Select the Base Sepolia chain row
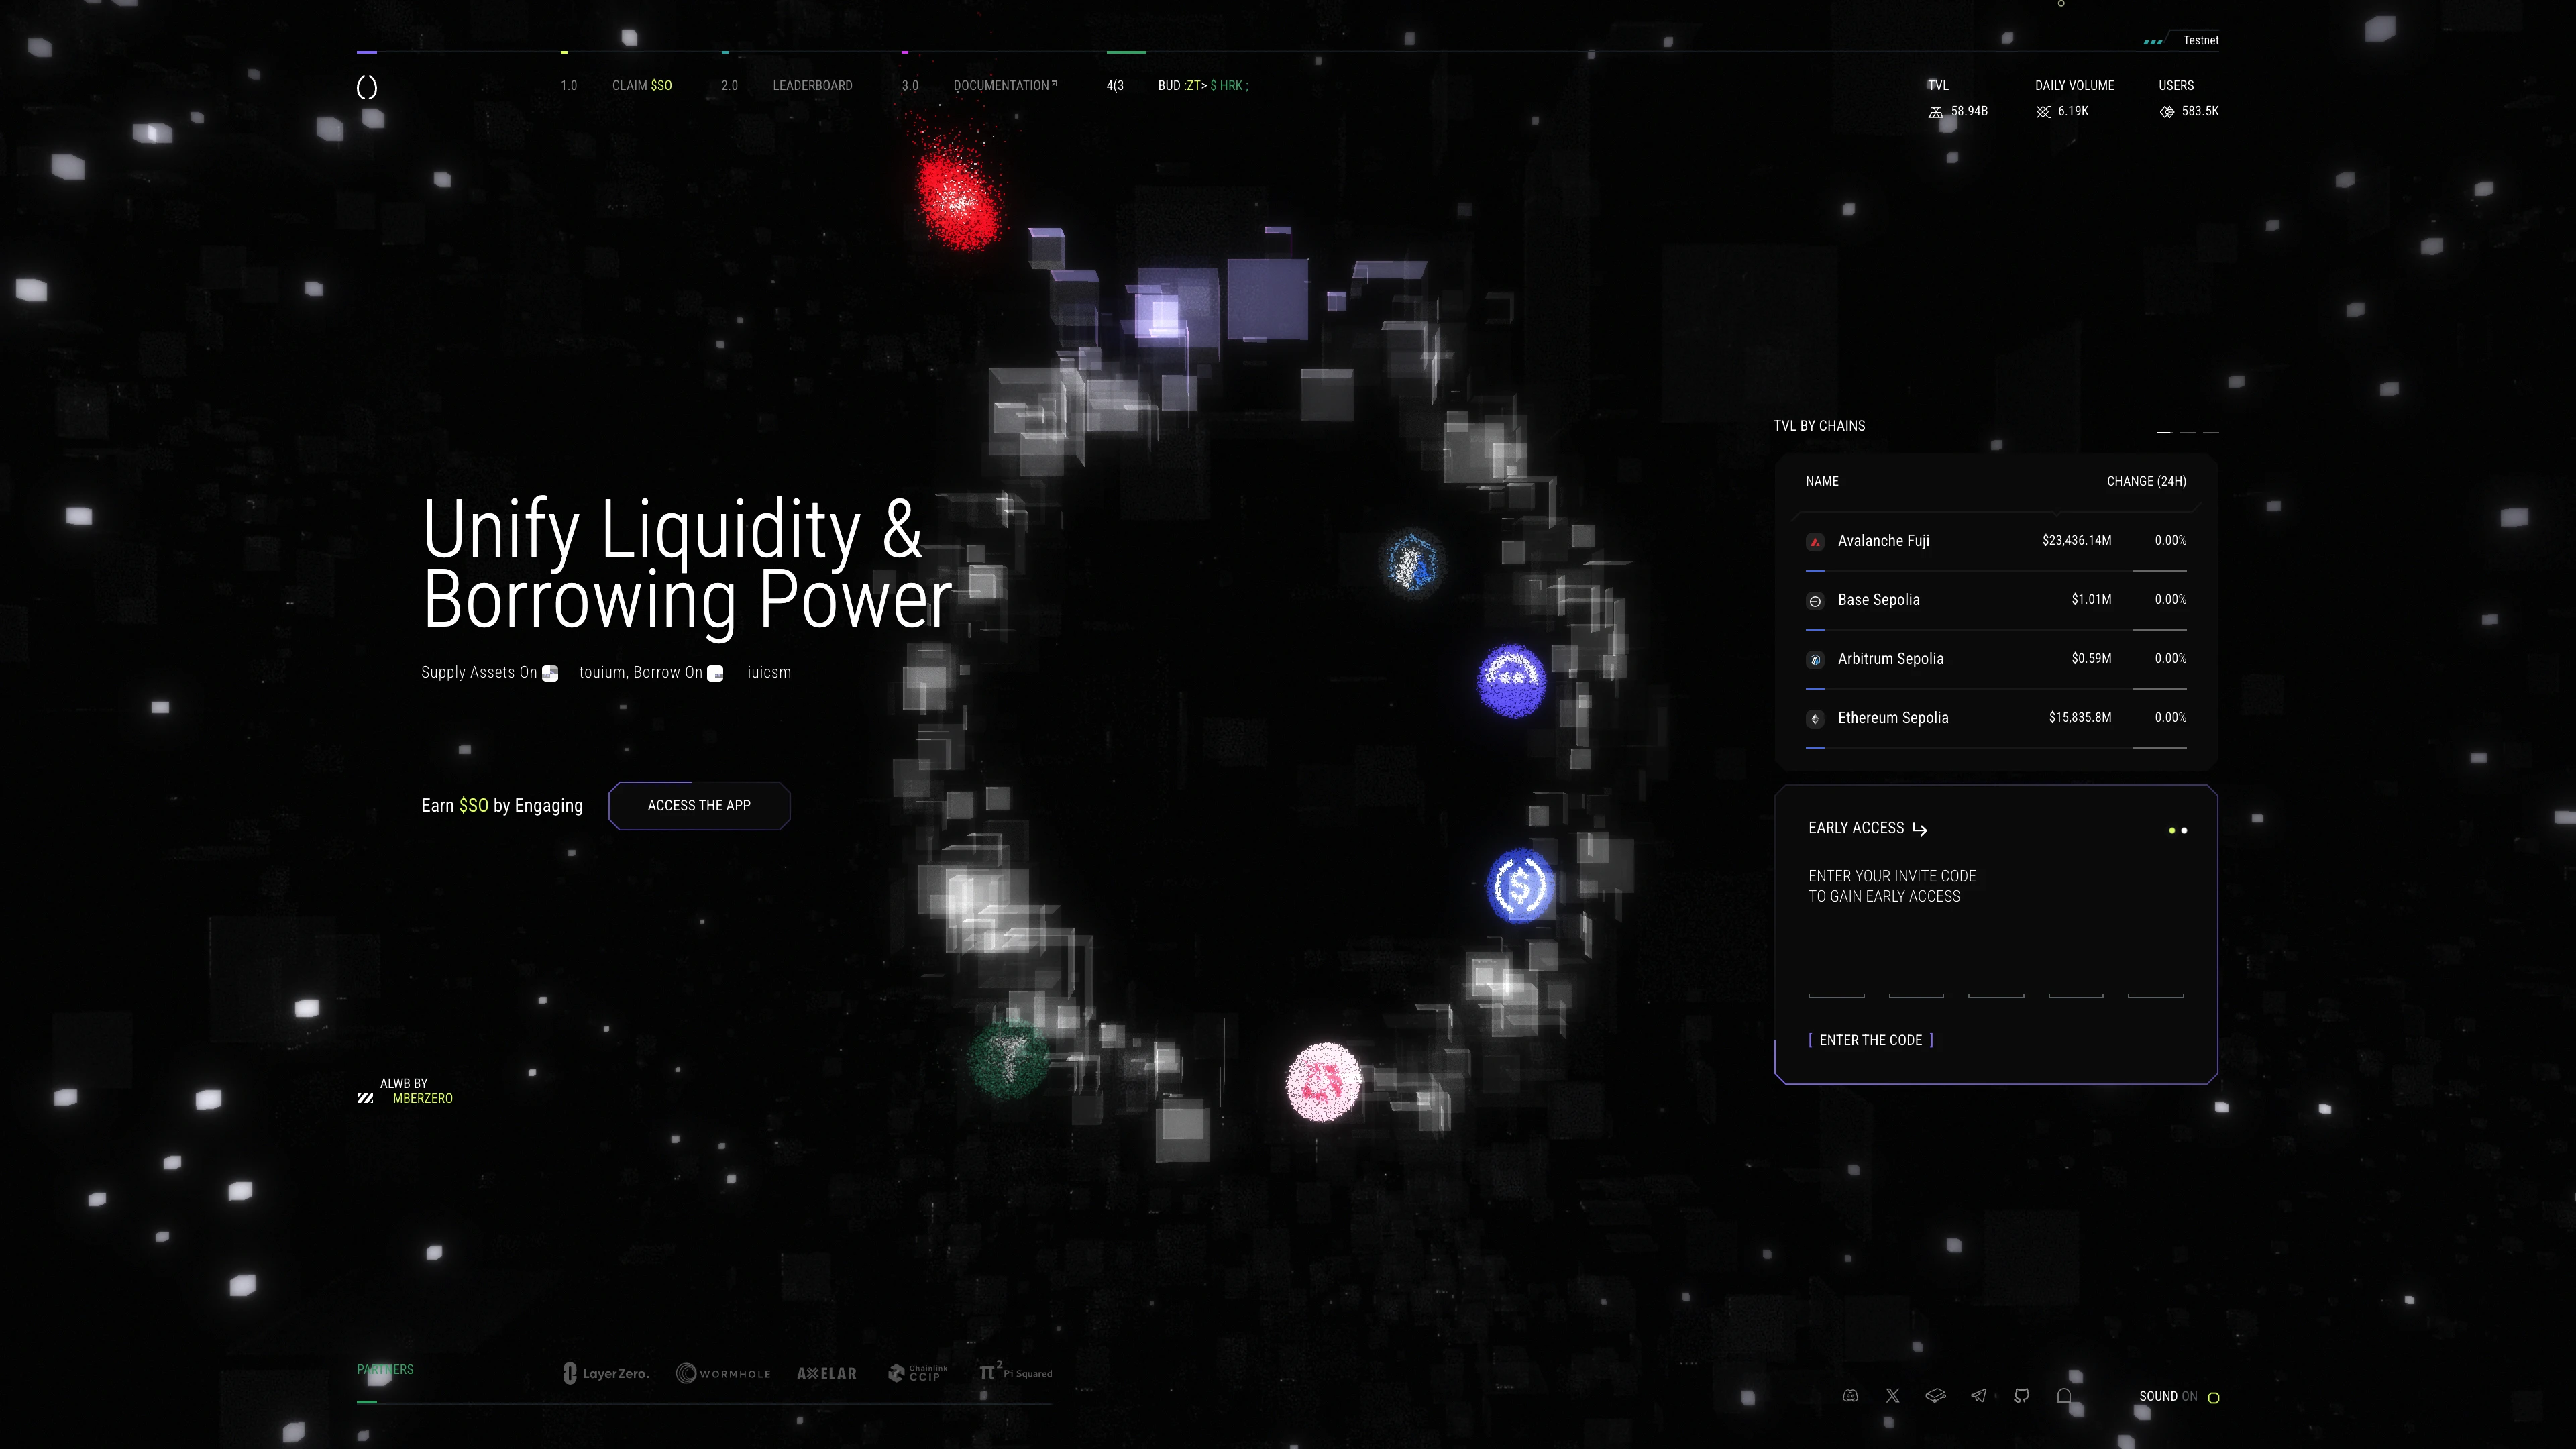The image size is (2576, 1449). point(1996,600)
